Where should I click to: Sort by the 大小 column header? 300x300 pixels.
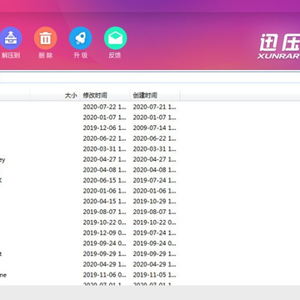click(x=71, y=96)
